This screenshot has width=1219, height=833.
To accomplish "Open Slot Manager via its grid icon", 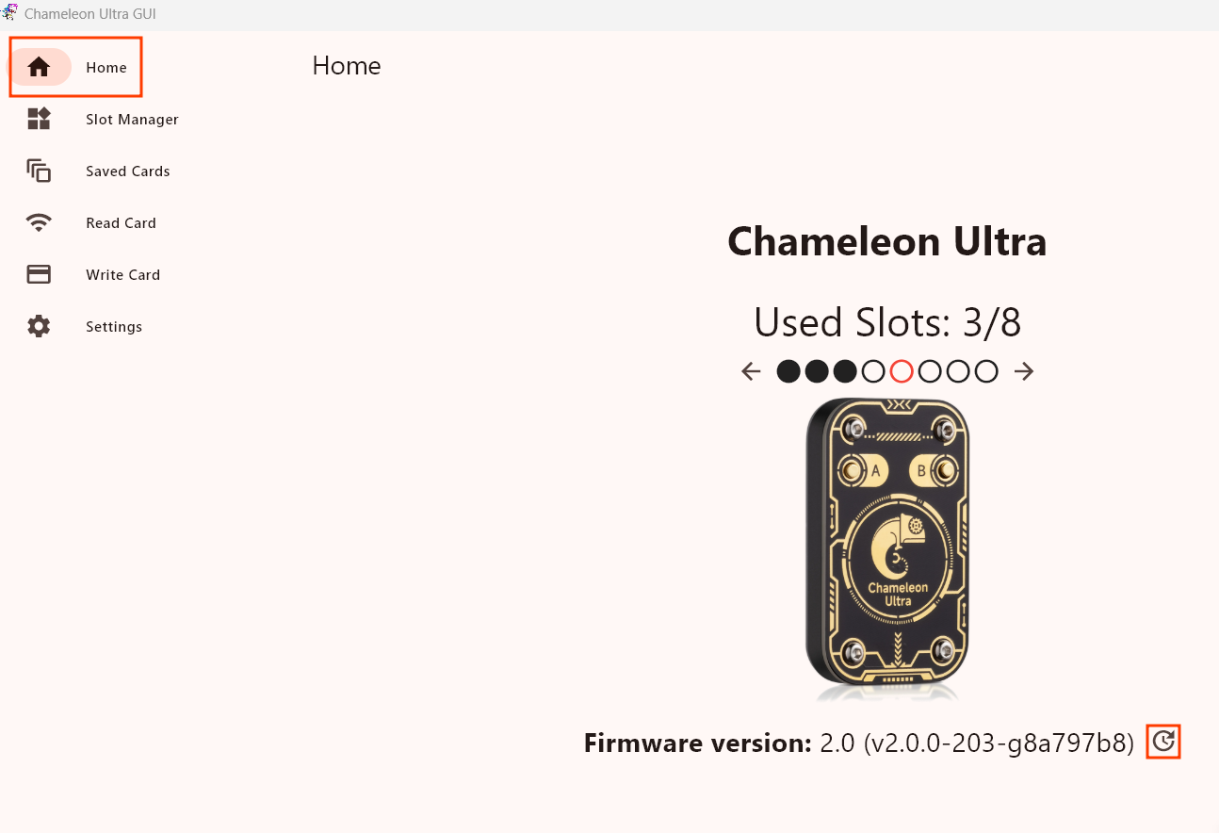I will coord(39,119).
